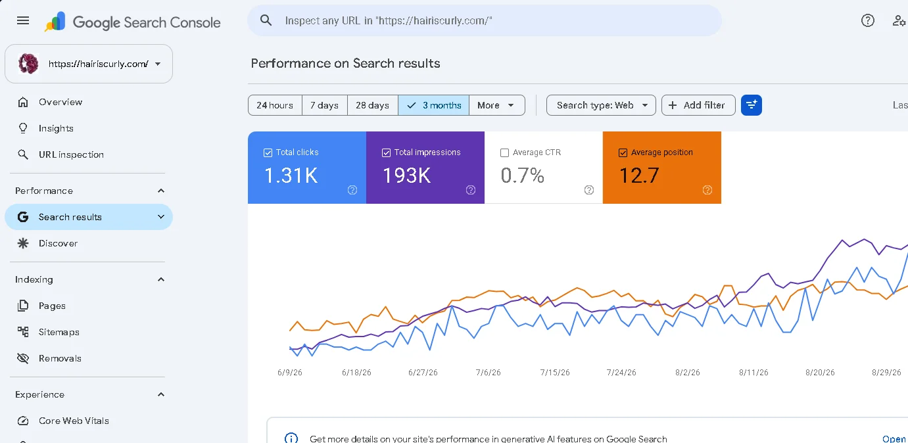
Task: Select the 28 days range tab
Action: click(x=373, y=105)
